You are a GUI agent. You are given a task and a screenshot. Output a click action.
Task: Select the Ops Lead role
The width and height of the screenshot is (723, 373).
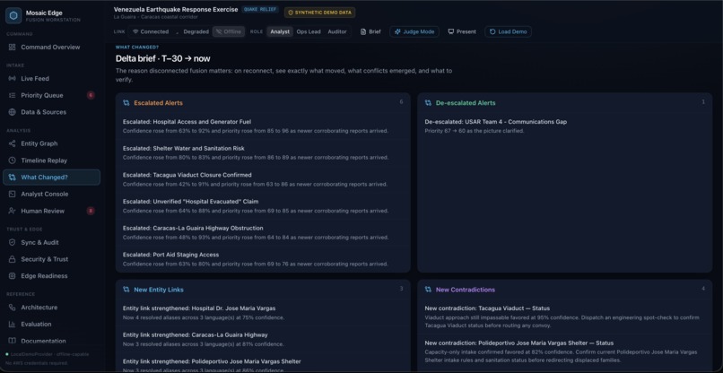coord(309,31)
